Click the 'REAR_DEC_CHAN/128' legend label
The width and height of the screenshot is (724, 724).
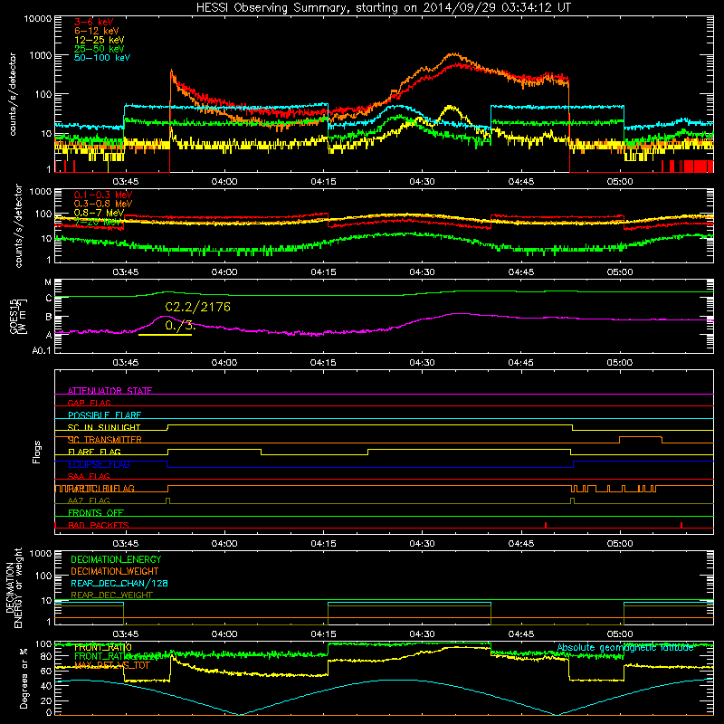point(119,584)
